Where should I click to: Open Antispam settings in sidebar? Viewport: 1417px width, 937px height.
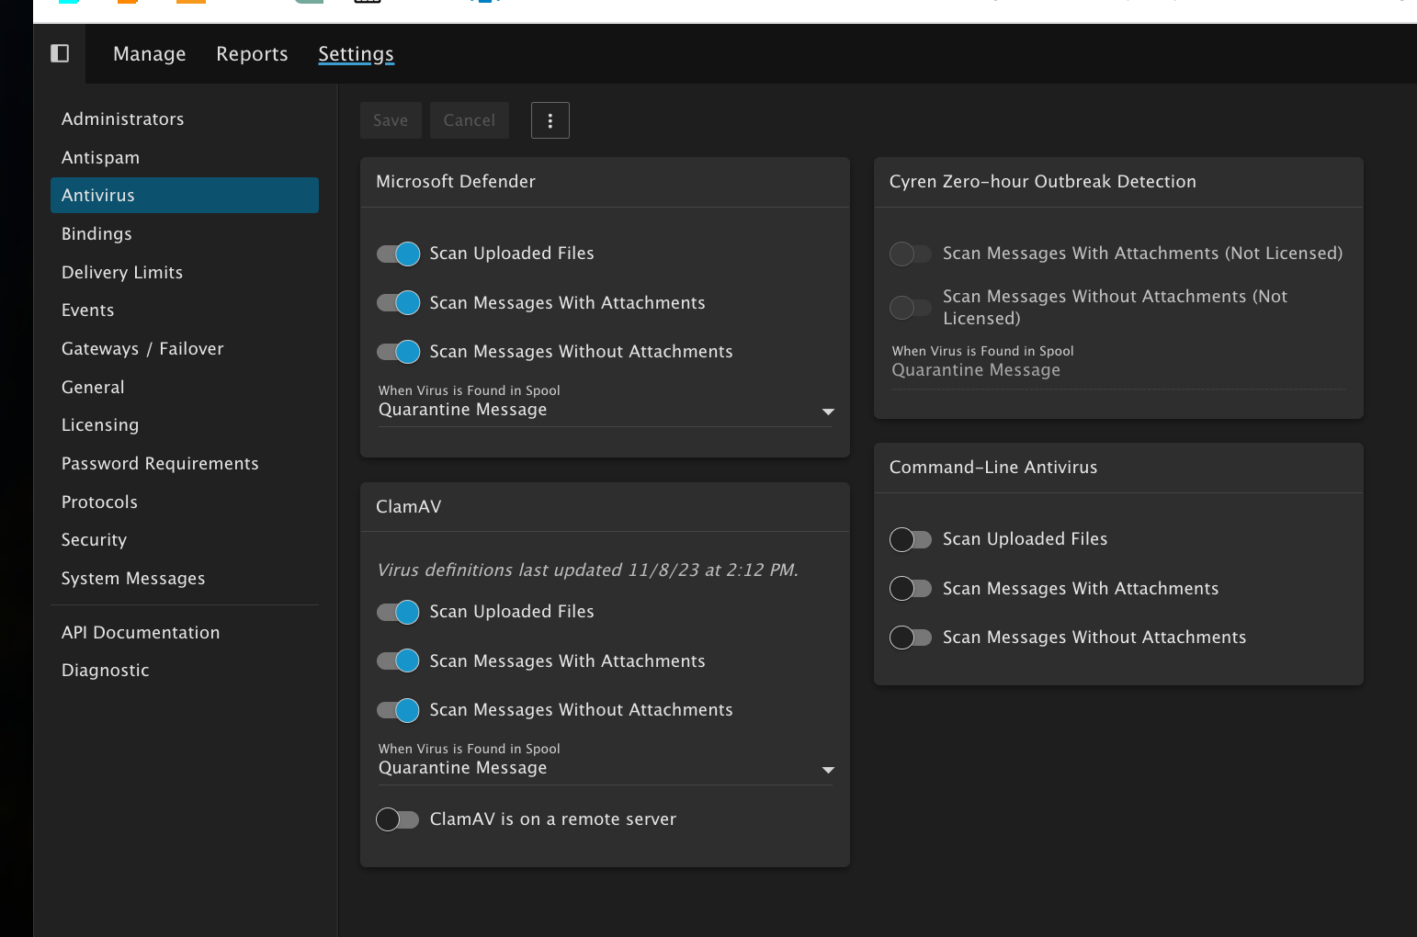pyautogui.click(x=101, y=158)
